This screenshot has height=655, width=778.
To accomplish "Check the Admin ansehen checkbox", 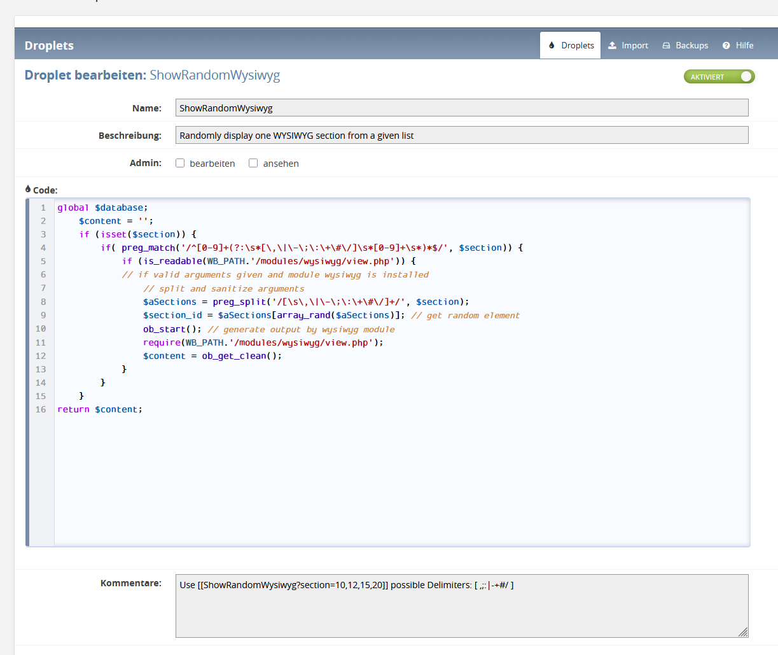I will 253,163.
